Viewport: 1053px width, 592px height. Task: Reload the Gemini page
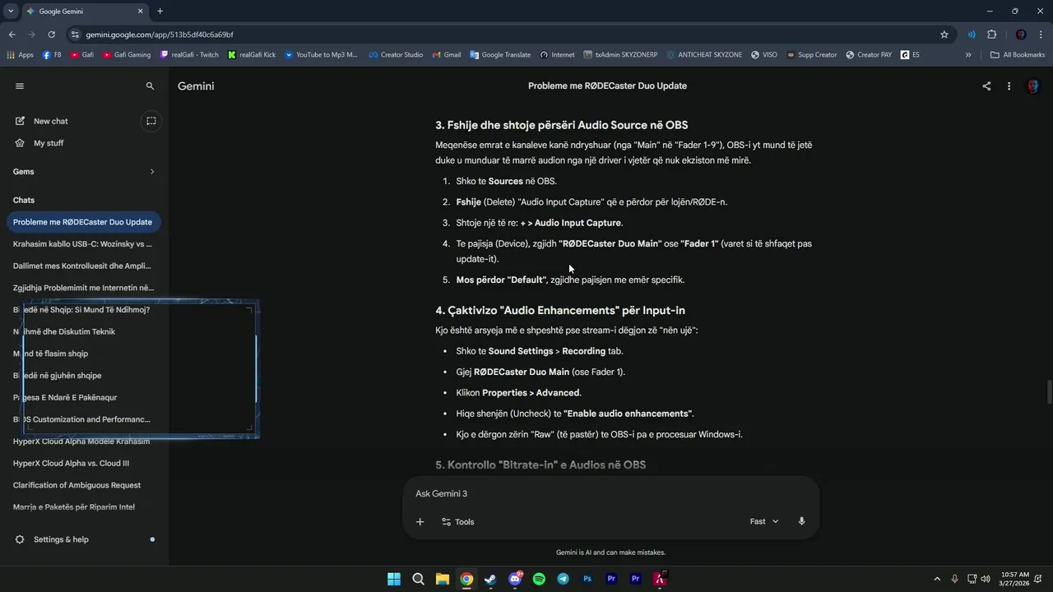pos(51,35)
